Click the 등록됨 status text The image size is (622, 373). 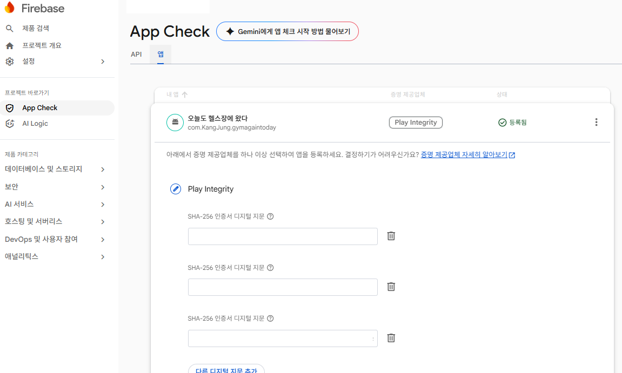(518, 123)
